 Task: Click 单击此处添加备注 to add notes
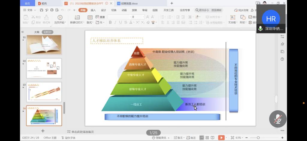pos(82,132)
